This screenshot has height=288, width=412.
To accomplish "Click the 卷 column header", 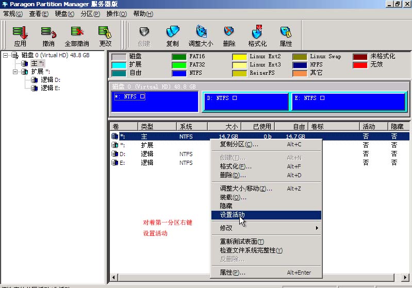I will [x=124, y=127].
